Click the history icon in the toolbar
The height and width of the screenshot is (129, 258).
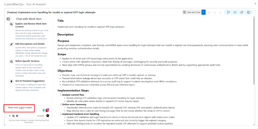(x=209, y=12)
